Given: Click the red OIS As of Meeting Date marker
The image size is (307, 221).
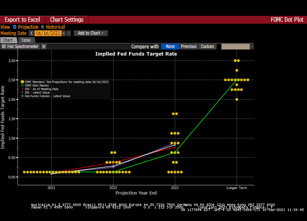Looking at the screenshot, I should (x=22, y=89).
